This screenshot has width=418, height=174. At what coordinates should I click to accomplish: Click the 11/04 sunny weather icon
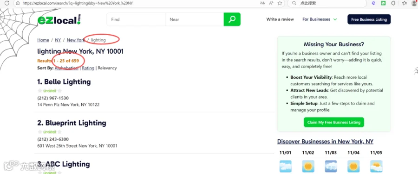click(x=353, y=166)
